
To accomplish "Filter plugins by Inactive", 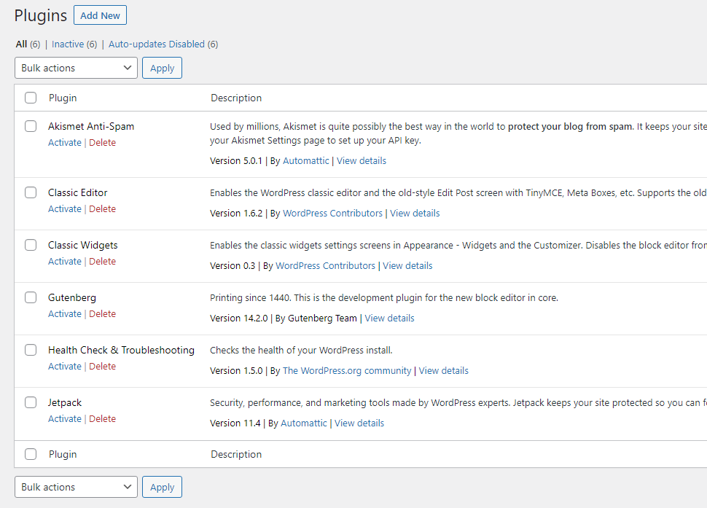I will 68,44.
